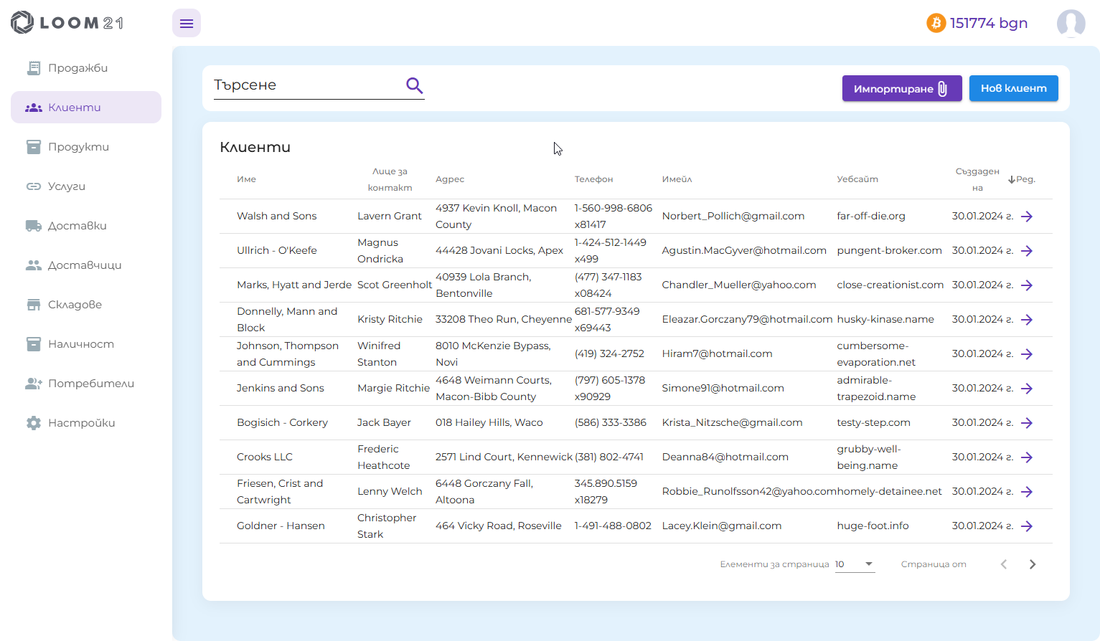
Task: Open Bogisich - Corkery row arrow
Action: click(1027, 423)
